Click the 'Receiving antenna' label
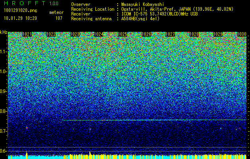 tap(91, 19)
